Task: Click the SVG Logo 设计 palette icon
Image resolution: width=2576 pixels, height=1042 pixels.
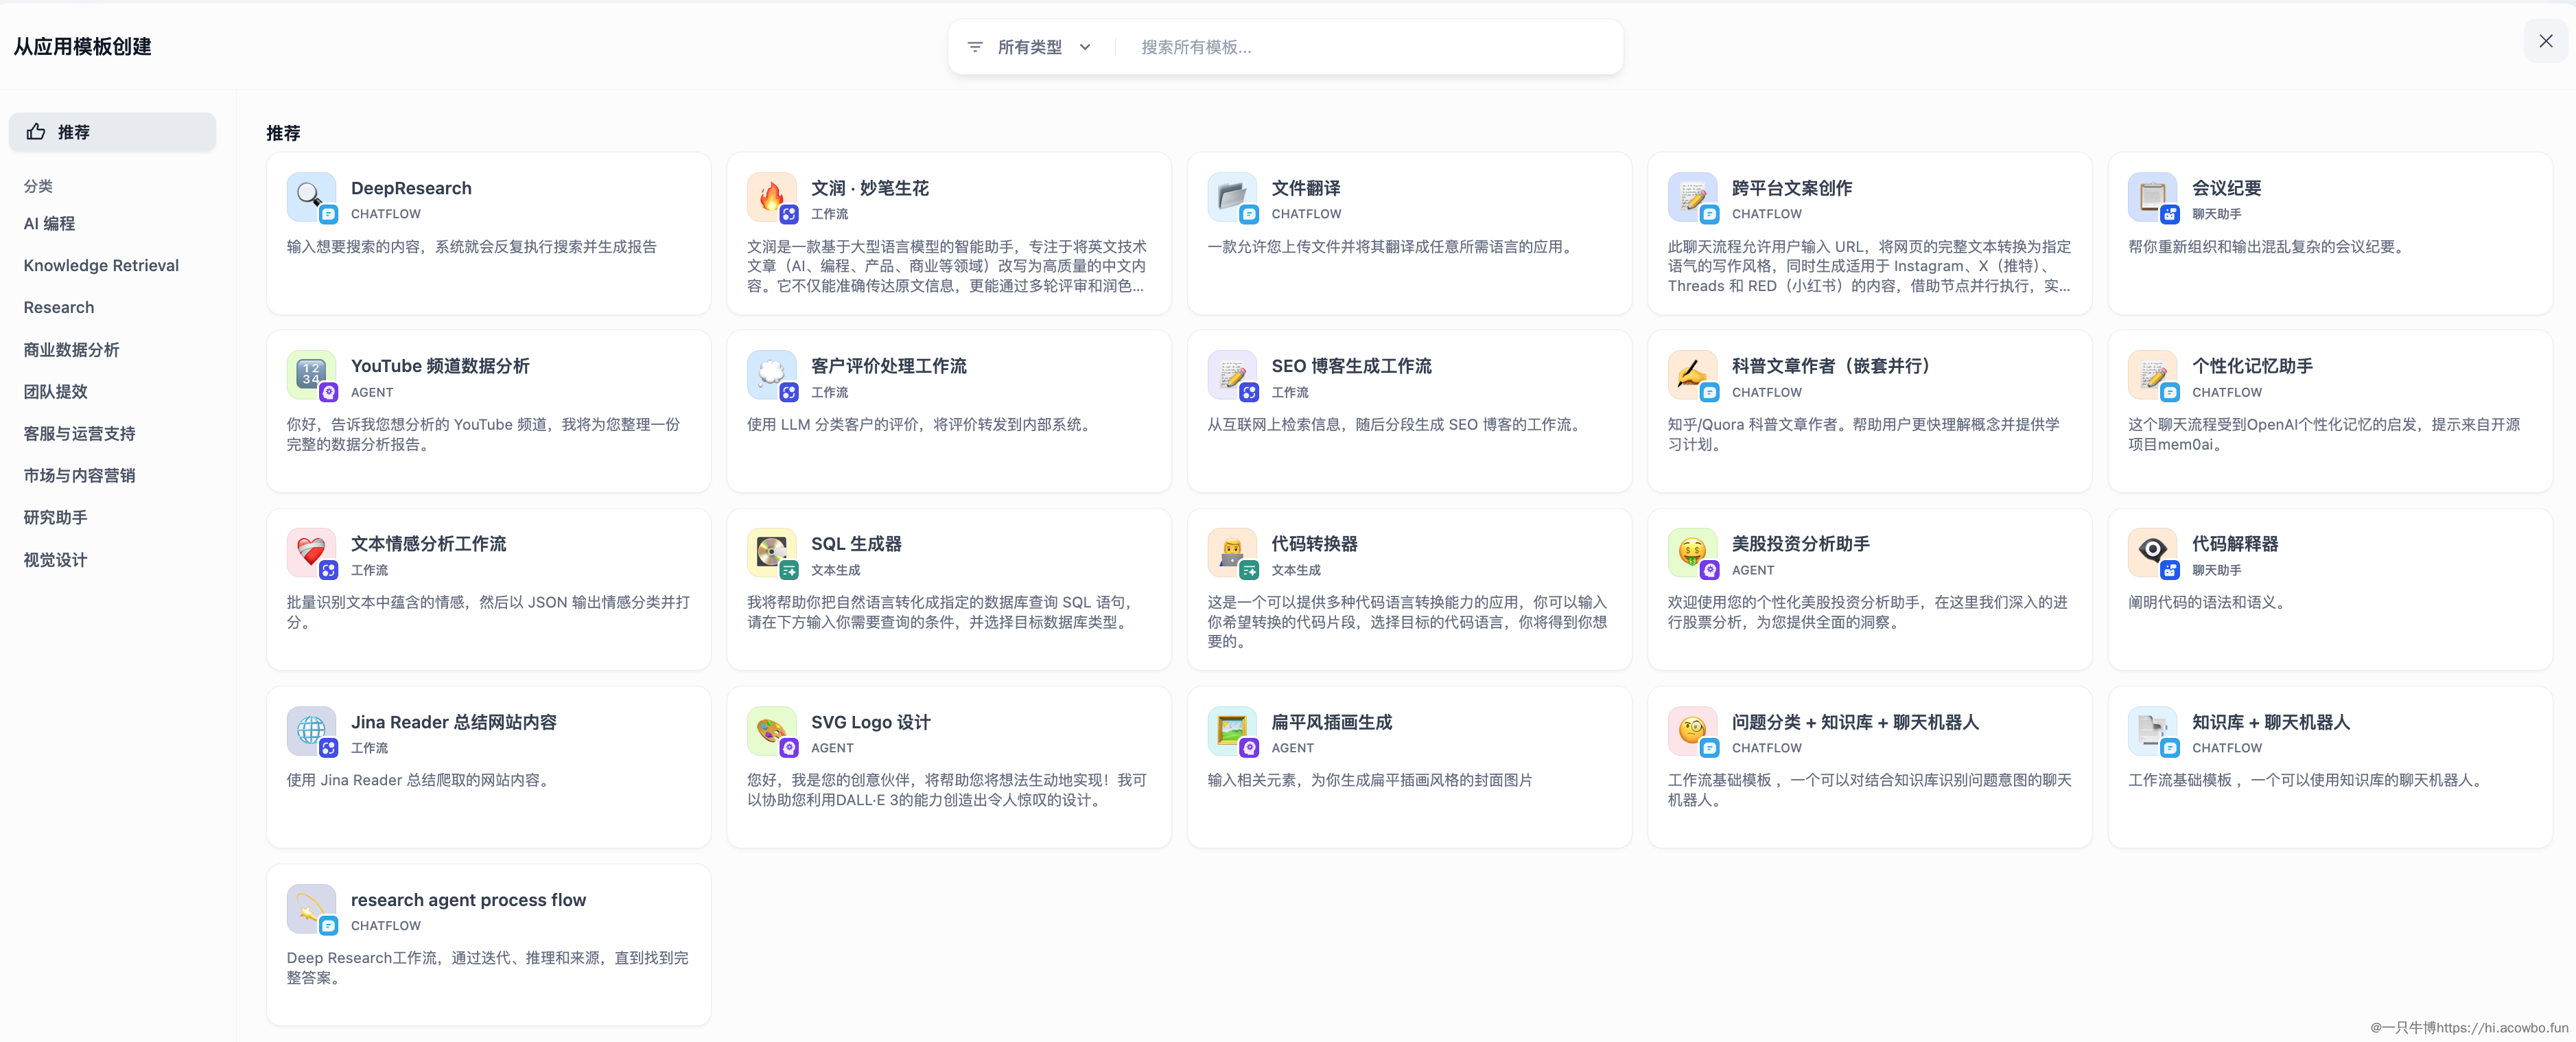Action: tap(771, 731)
